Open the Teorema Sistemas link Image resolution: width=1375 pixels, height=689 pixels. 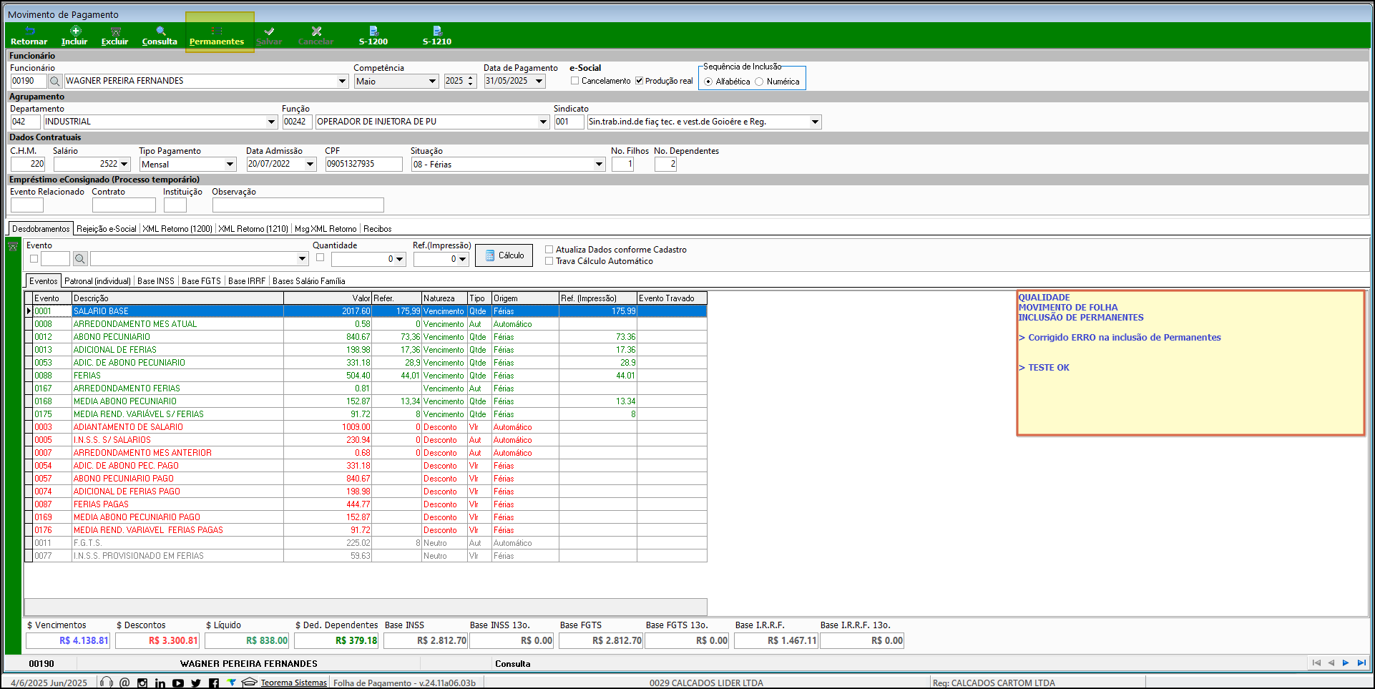[x=293, y=683]
